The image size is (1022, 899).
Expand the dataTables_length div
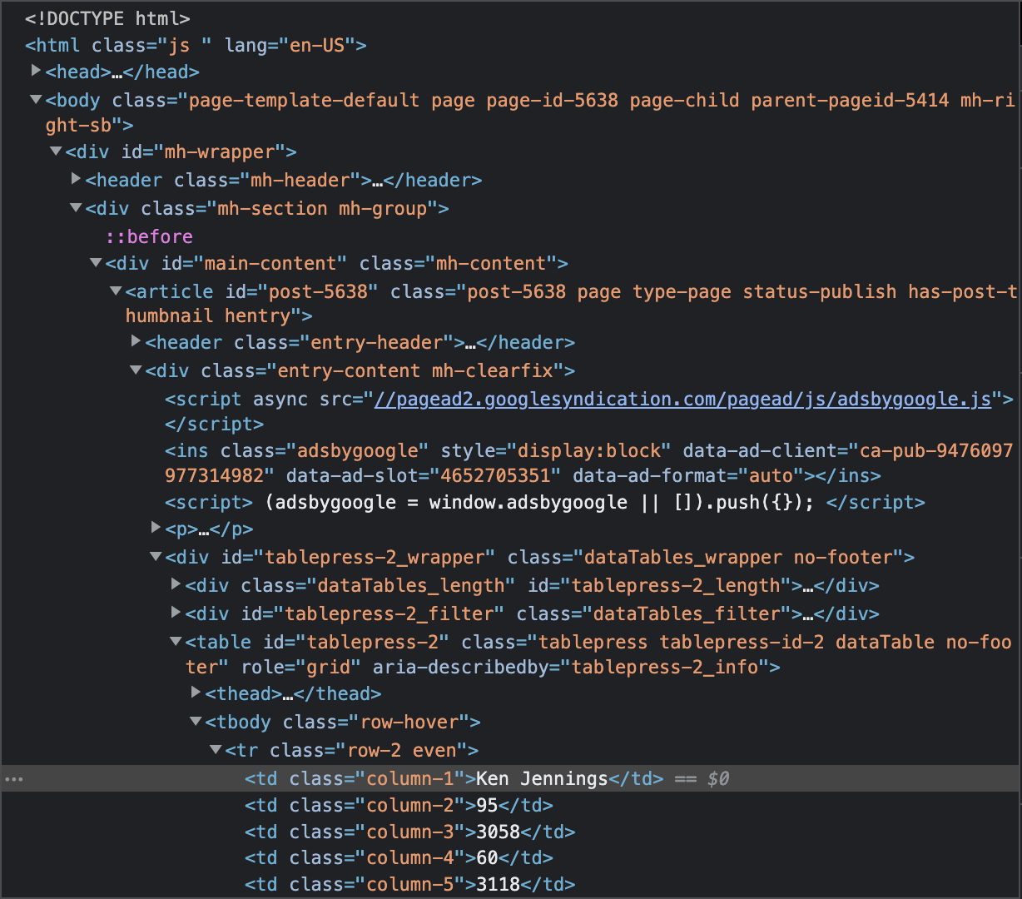tap(176, 584)
